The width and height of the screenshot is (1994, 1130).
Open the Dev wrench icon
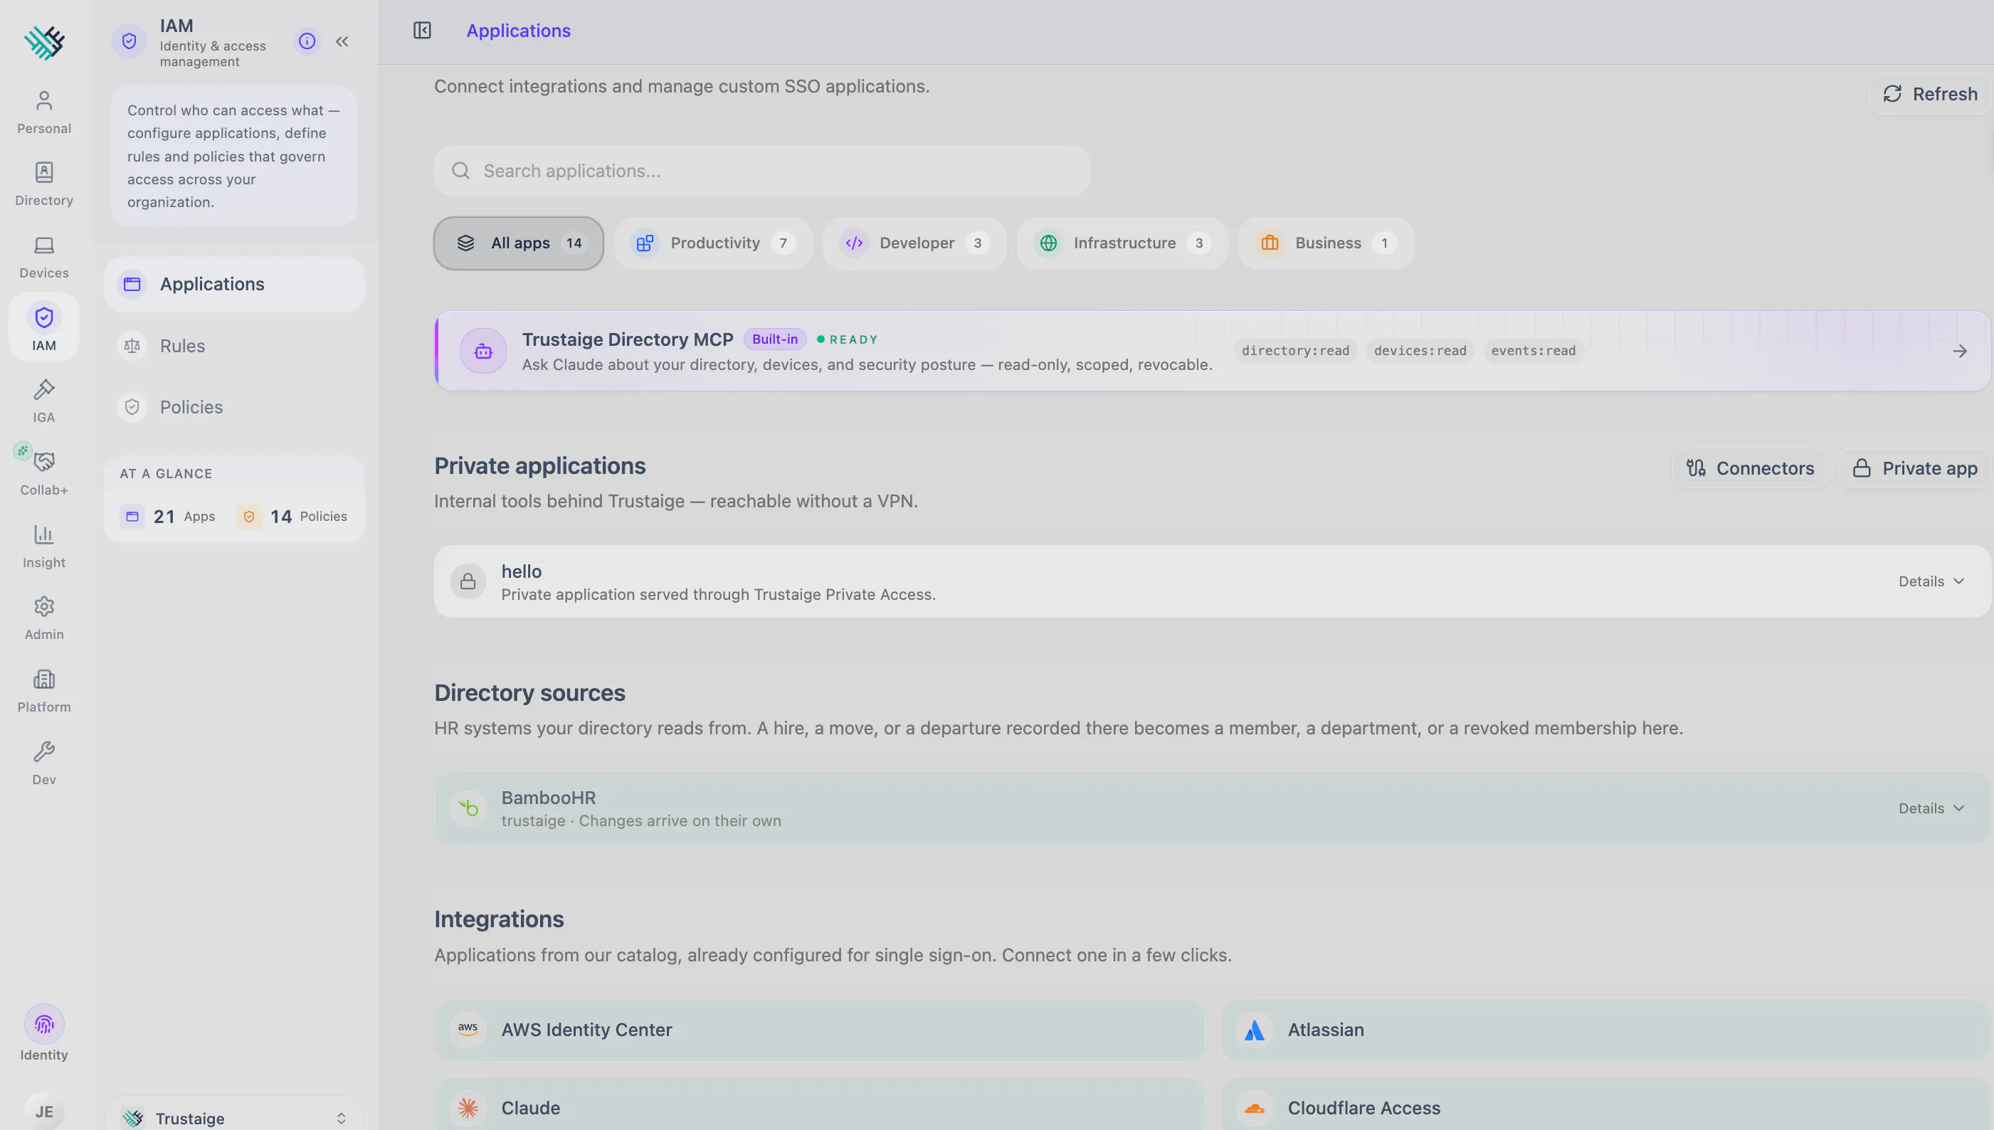pos(44,752)
